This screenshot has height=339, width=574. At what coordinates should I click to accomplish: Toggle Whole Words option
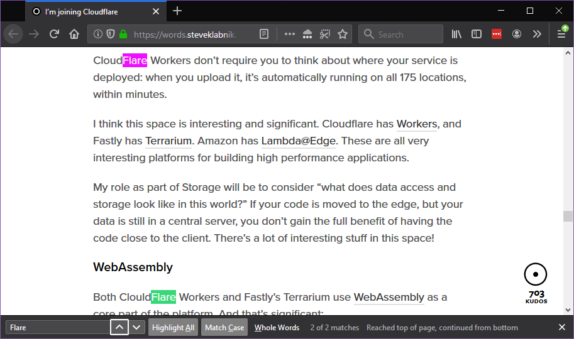pos(277,327)
